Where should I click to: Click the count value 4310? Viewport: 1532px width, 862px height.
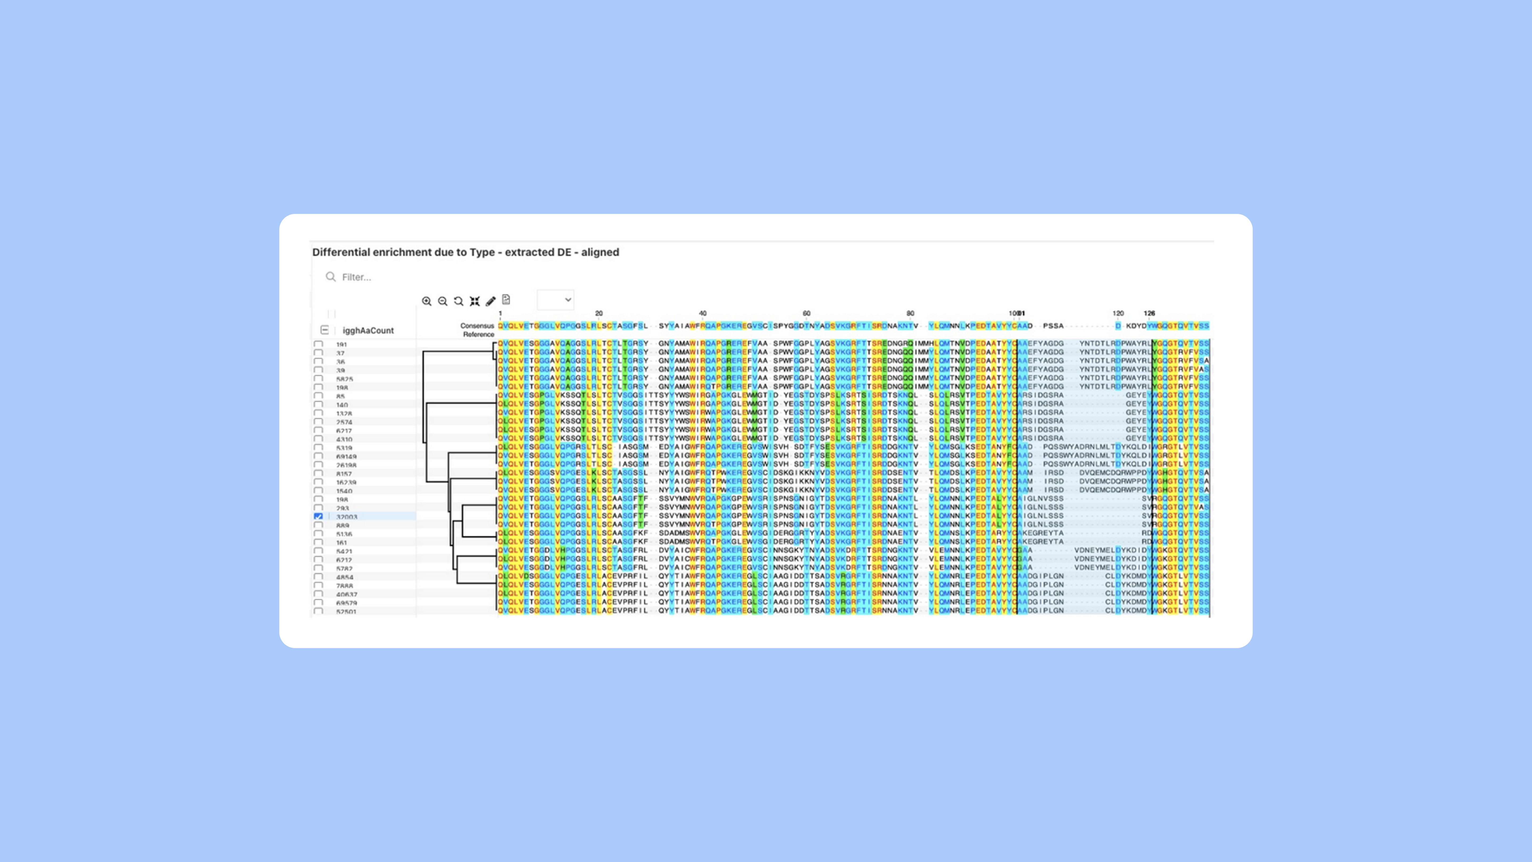(x=344, y=440)
